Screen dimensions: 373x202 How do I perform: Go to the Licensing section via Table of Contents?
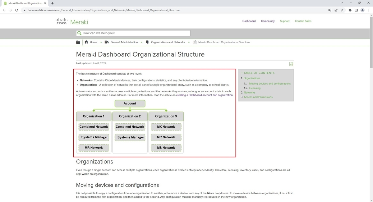(x=255, y=88)
